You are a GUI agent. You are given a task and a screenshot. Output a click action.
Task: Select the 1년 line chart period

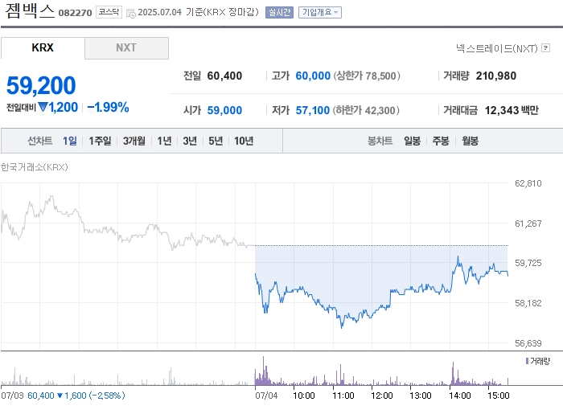(x=164, y=141)
